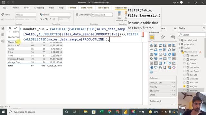The height and width of the screenshot is (115, 206).
Task: Expand the cancelled_prod table
Action: click(180, 40)
